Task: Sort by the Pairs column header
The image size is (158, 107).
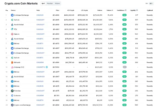Action: 38,10
